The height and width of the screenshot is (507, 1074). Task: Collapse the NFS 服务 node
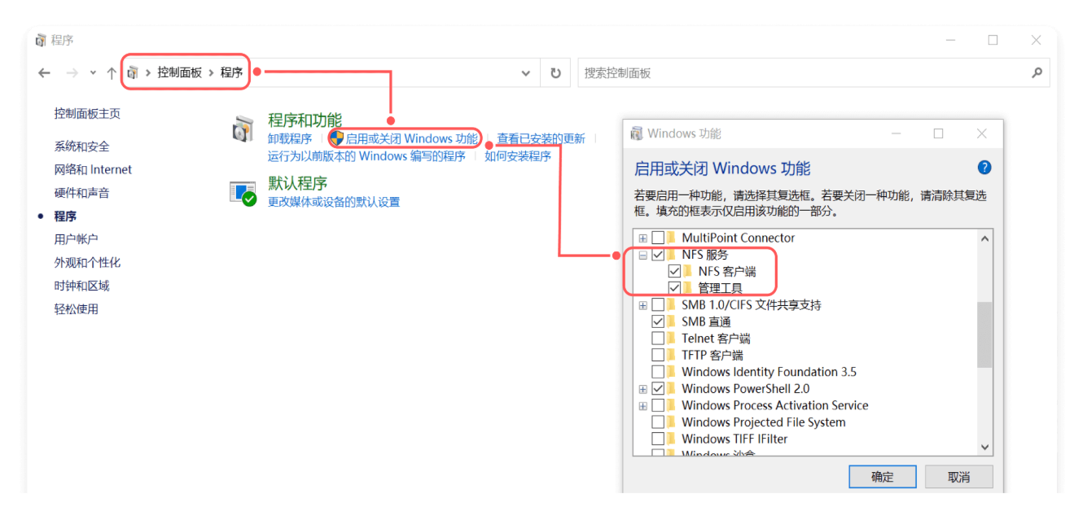click(643, 255)
